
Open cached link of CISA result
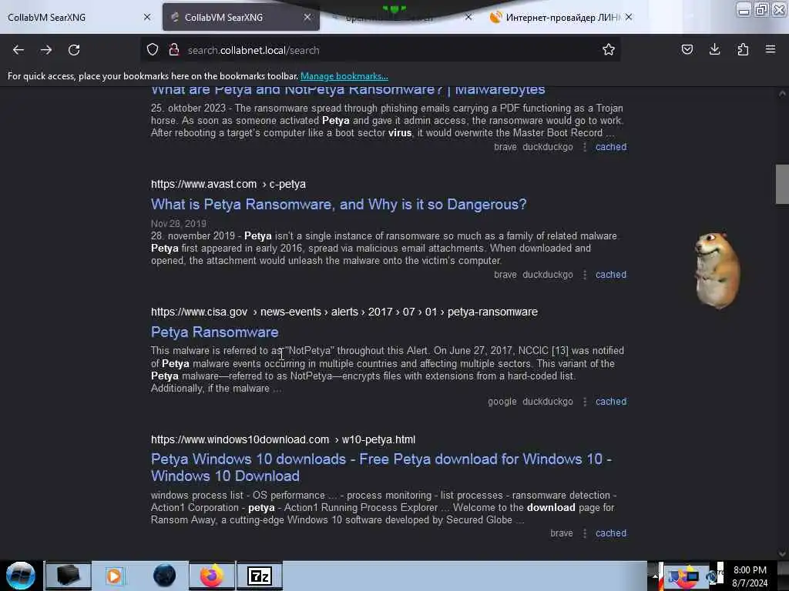pos(611,402)
